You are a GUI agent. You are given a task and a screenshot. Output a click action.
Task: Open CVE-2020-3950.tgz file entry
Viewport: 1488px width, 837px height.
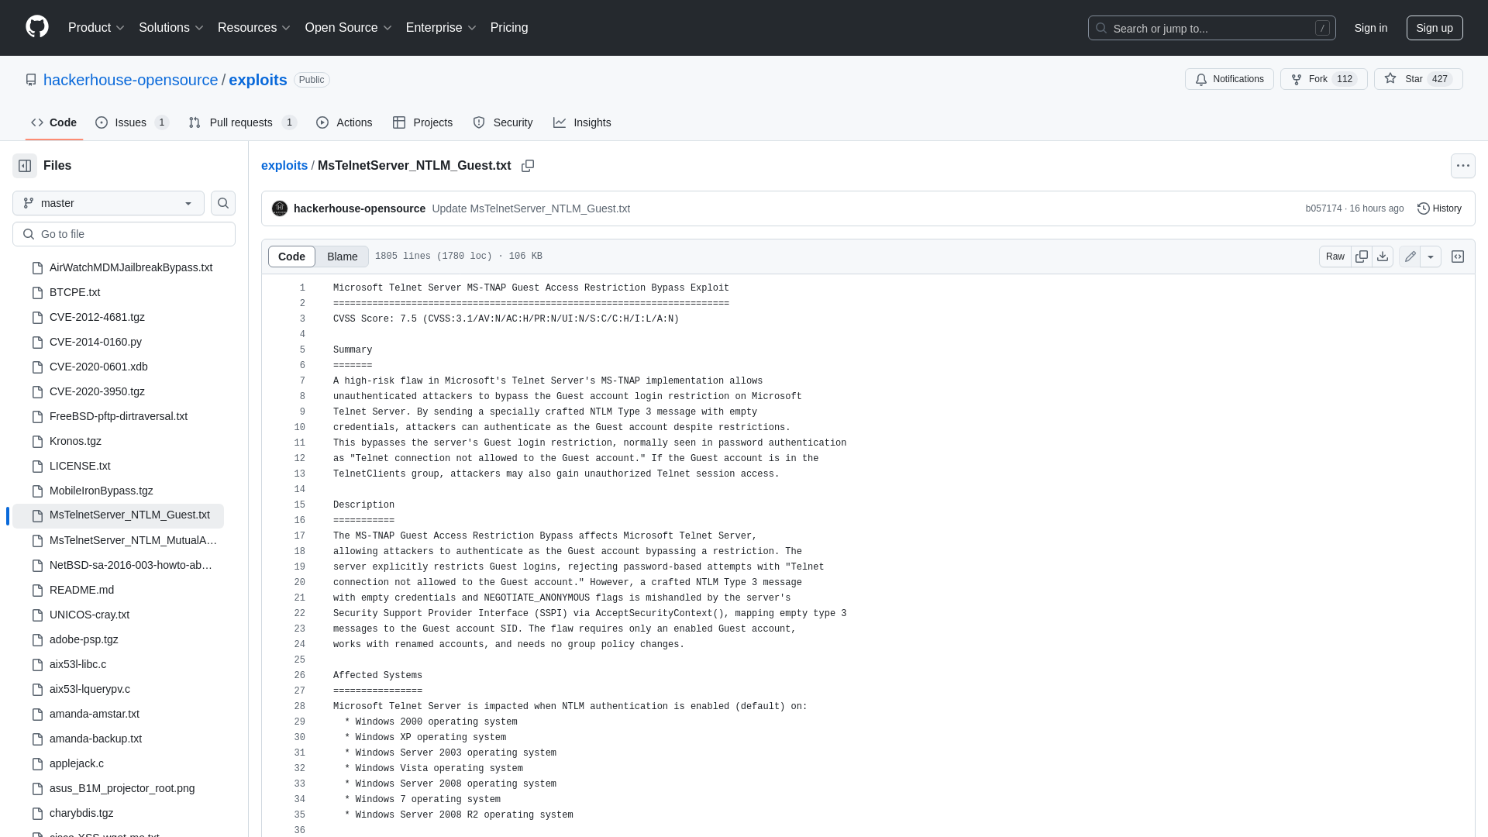[x=97, y=391]
